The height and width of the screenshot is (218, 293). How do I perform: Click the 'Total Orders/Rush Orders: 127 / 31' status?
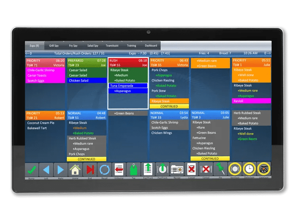(79, 54)
